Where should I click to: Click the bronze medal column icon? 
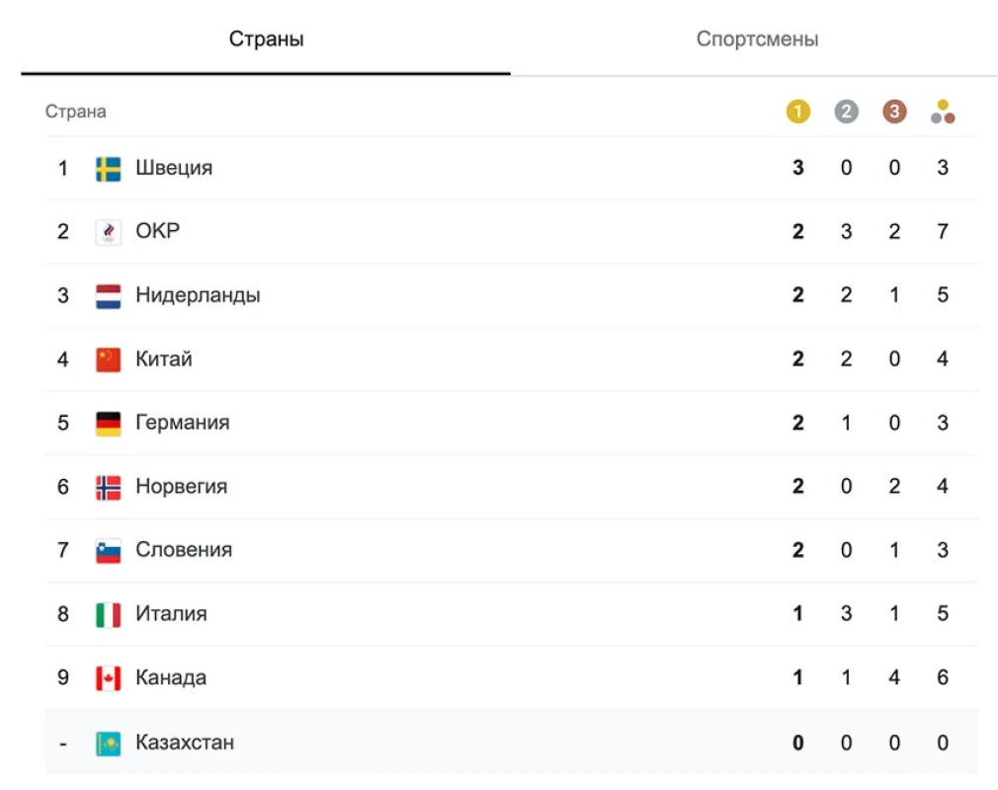[x=894, y=112]
